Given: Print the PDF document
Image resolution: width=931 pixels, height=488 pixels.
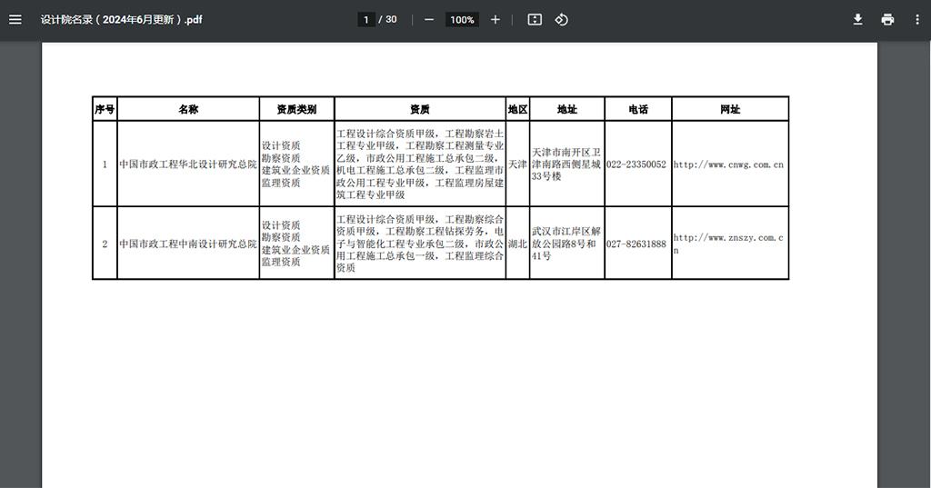Looking at the screenshot, I should 887,20.
